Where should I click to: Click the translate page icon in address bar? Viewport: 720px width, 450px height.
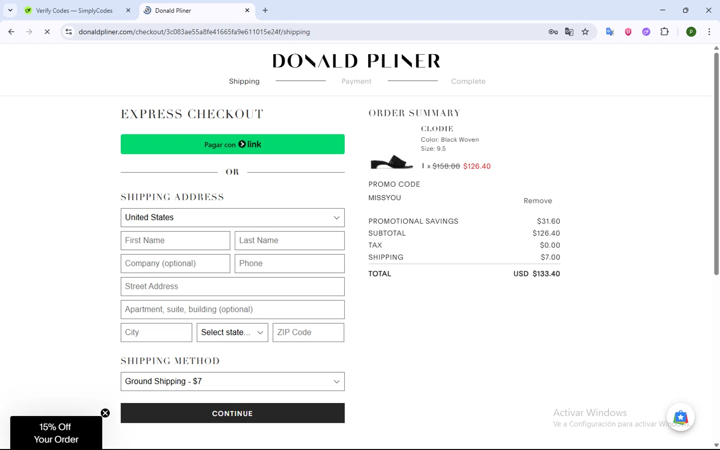(569, 32)
